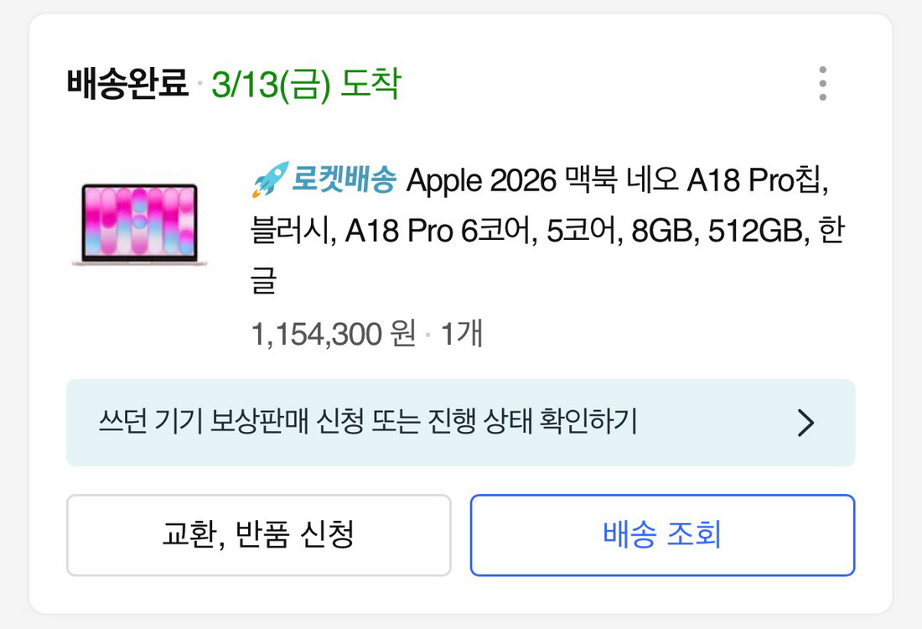Click the trade-in banner disclosure arrow
This screenshot has width=922, height=629.
tap(805, 424)
